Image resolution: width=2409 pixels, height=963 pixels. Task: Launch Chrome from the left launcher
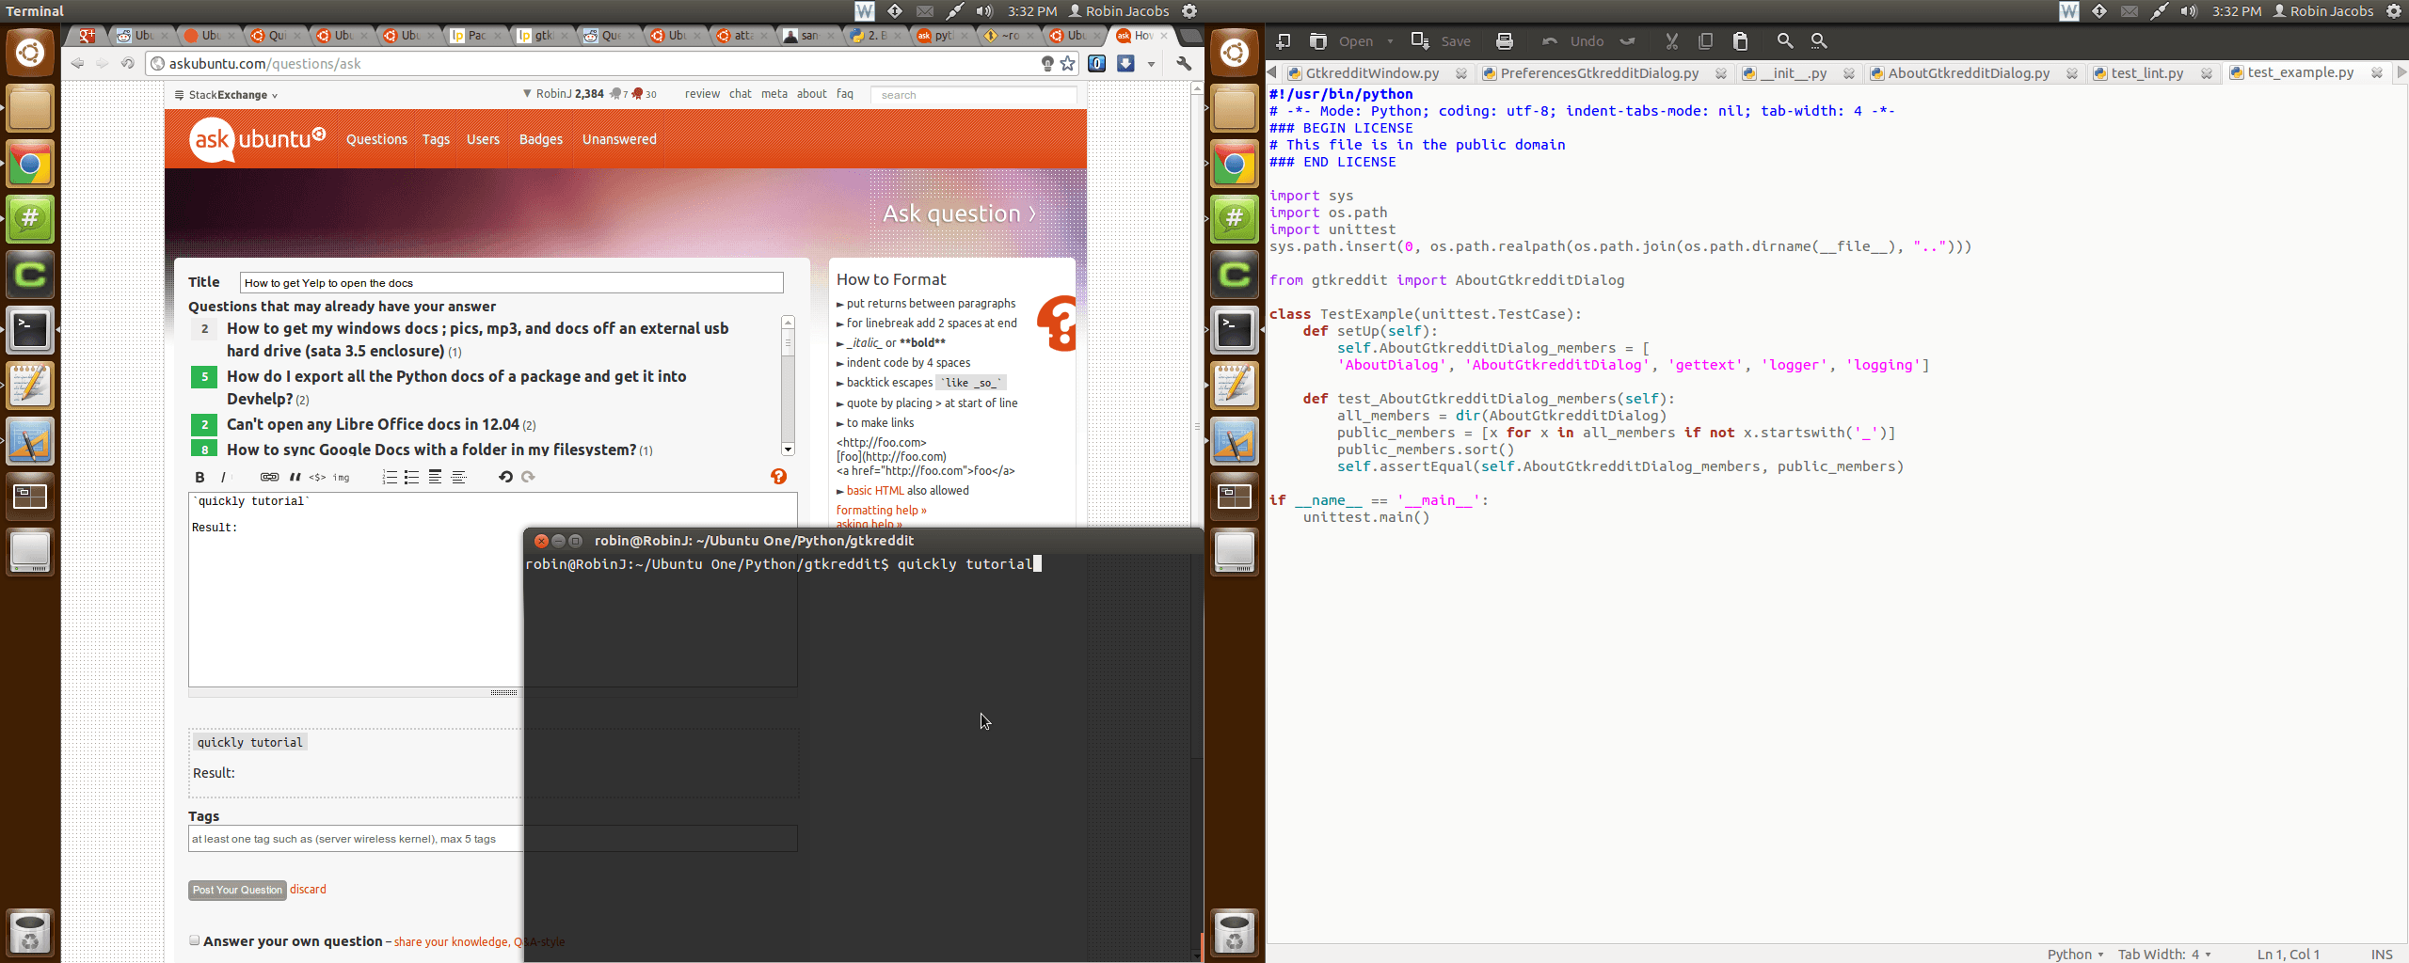[x=30, y=165]
